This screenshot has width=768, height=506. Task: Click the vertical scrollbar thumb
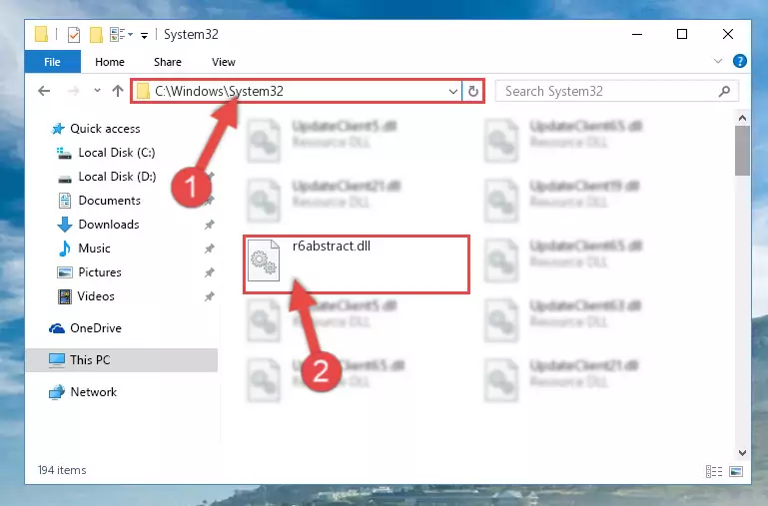(742, 151)
